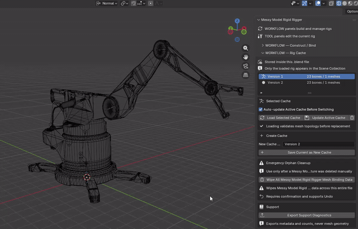Open the pivot point dropdown arrow
The image size is (358, 229).
tap(127, 3)
